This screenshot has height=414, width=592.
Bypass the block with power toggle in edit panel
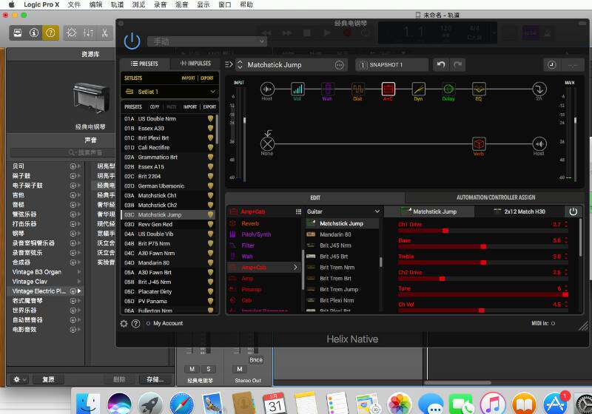click(573, 211)
